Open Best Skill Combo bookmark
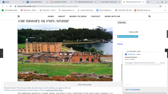Screen dimensions: 168x94 143,10
